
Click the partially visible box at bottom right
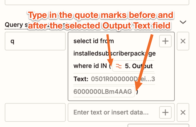point(158,125)
